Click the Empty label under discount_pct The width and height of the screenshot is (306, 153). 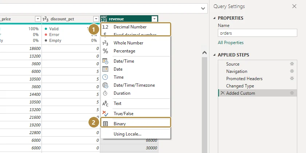click(55, 40)
